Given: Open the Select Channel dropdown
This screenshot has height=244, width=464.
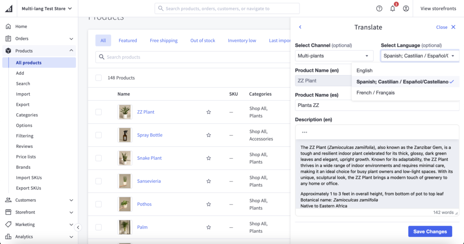Looking at the screenshot, I should point(334,56).
